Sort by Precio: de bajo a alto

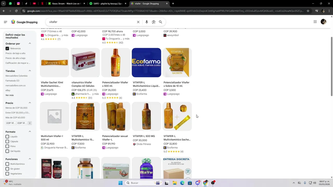(15, 54)
